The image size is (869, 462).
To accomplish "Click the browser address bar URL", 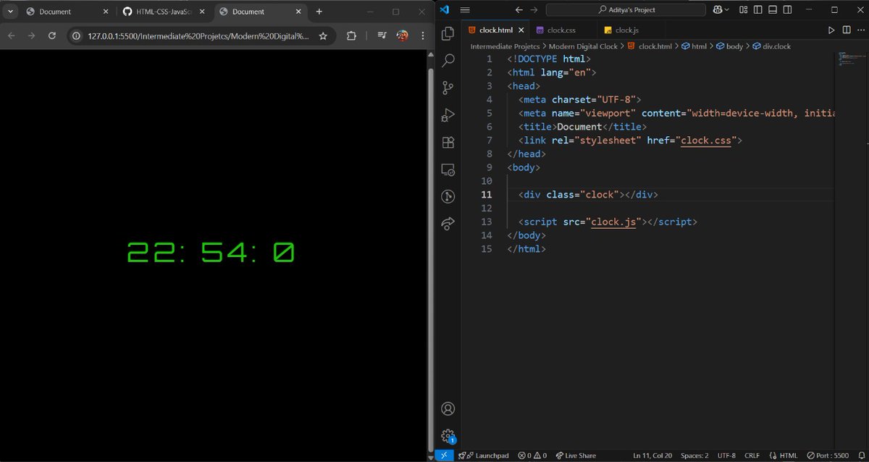I will [x=198, y=35].
